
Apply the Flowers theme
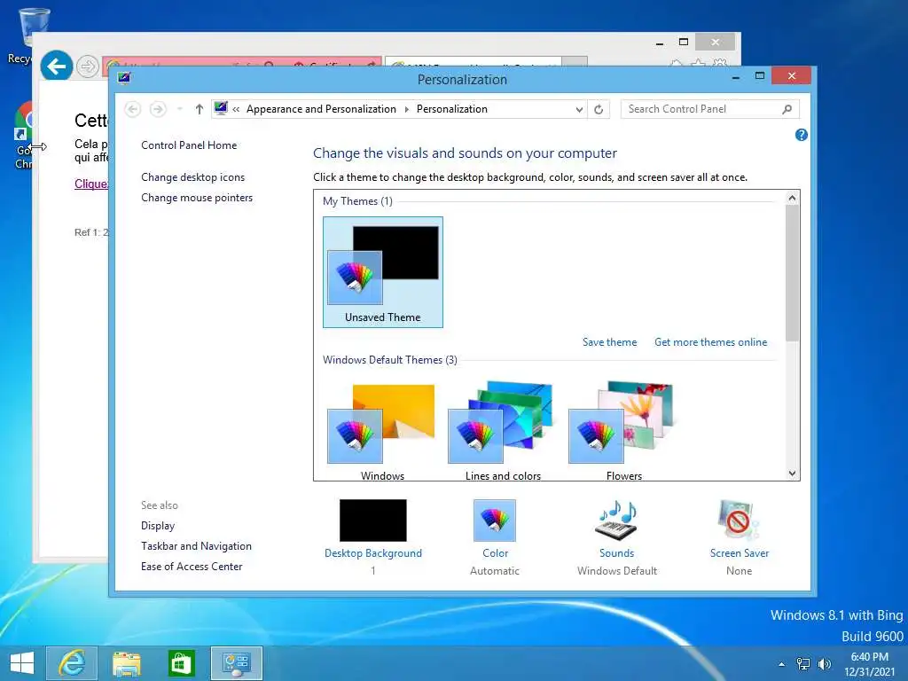[x=623, y=430]
